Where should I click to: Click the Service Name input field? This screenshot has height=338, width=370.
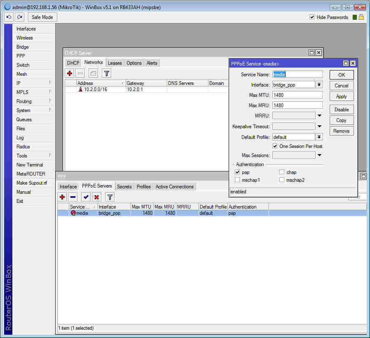[297, 74]
